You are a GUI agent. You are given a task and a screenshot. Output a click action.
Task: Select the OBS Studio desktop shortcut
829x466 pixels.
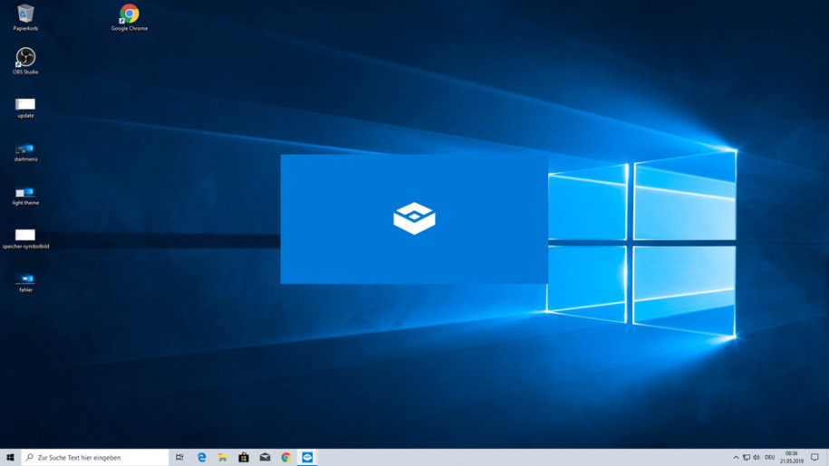(x=25, y=61)
